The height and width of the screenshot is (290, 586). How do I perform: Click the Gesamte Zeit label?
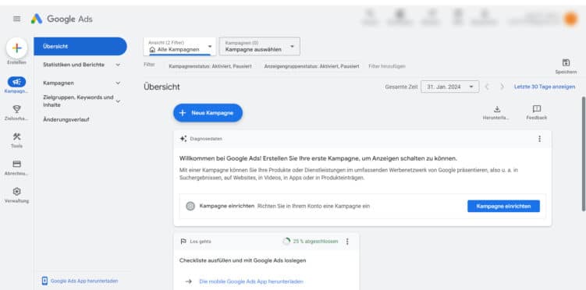[401, 87]
